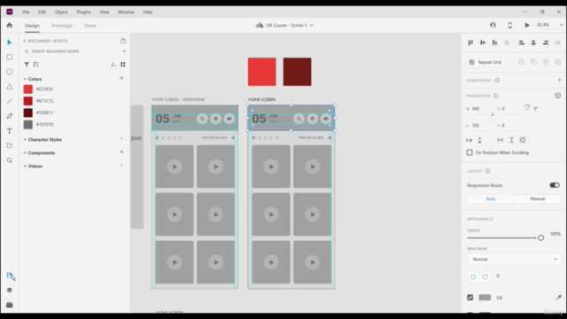Collapse the Character Styles section
The height and width of the screenshot is (319, 567).
coord(25,140)
